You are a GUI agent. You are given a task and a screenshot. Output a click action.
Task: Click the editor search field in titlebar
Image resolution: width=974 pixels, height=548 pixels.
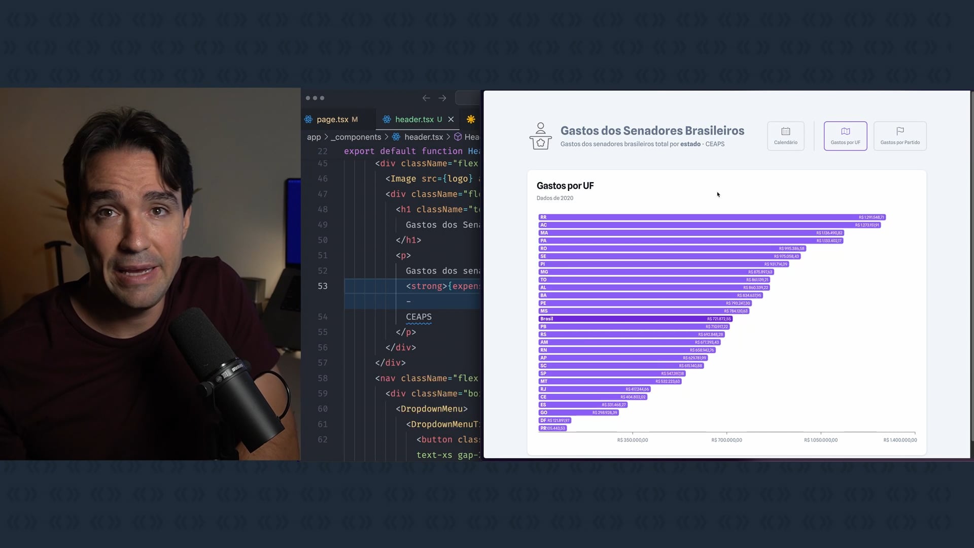(468, 98)
